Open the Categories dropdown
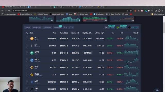This screenshot has width=165, height=92. point(37,27)
